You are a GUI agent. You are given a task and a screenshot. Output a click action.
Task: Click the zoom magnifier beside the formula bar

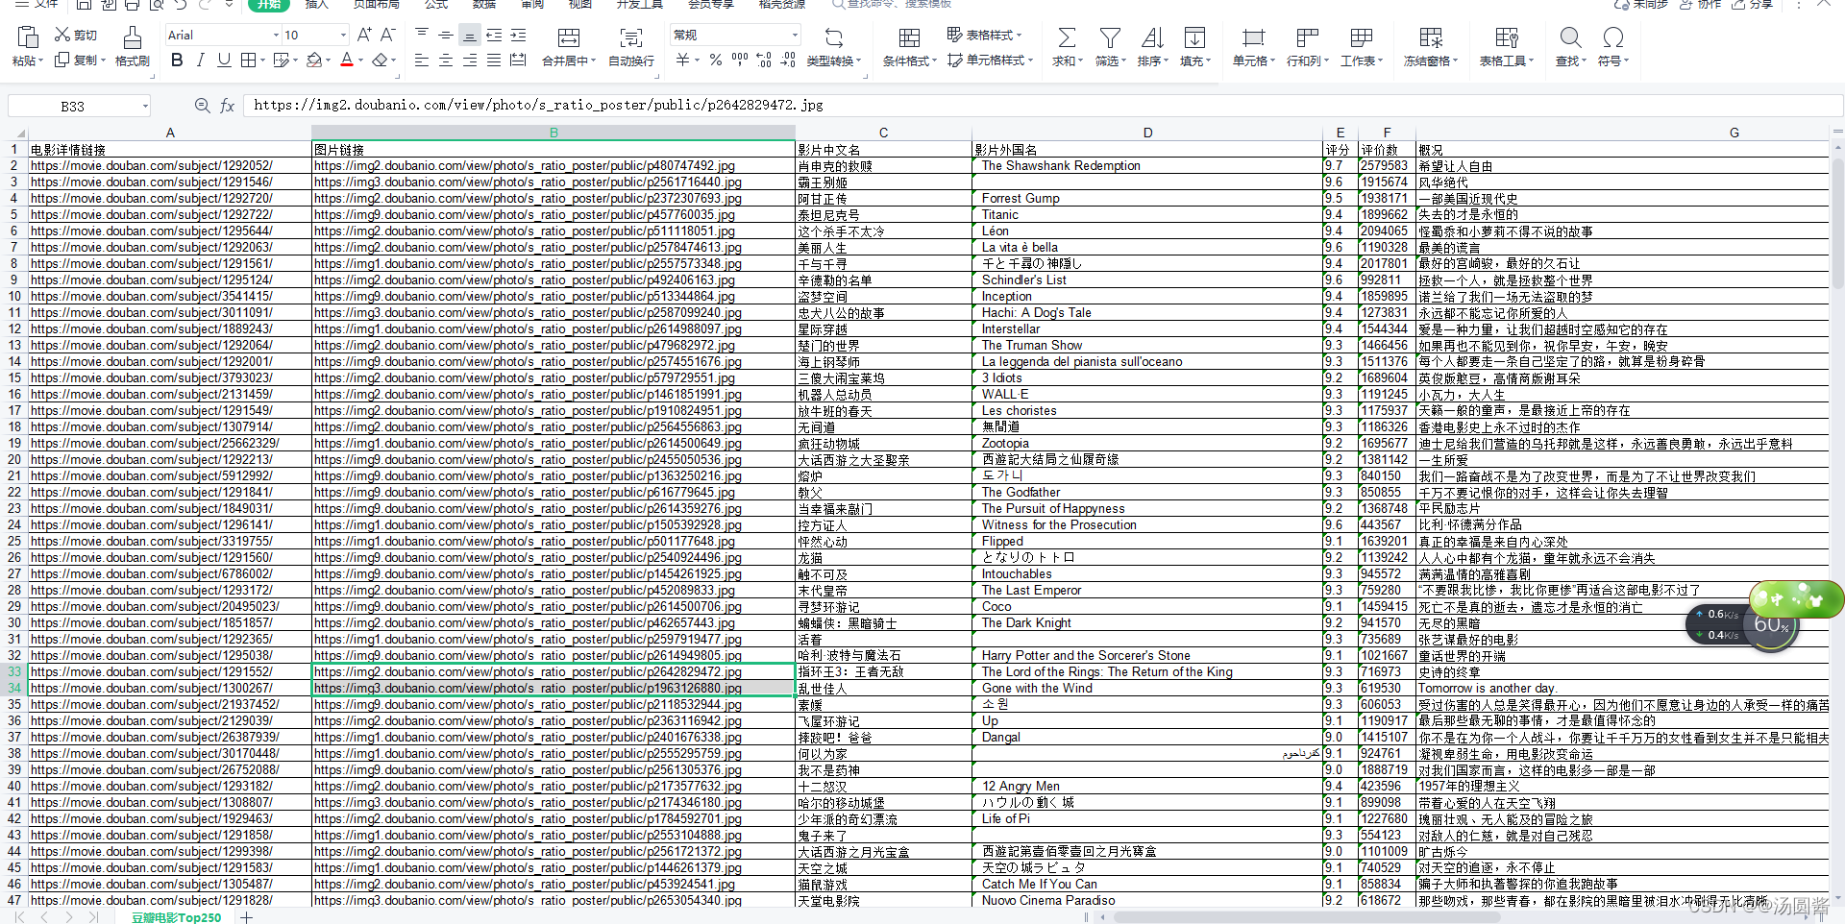(x=202, y=106)
